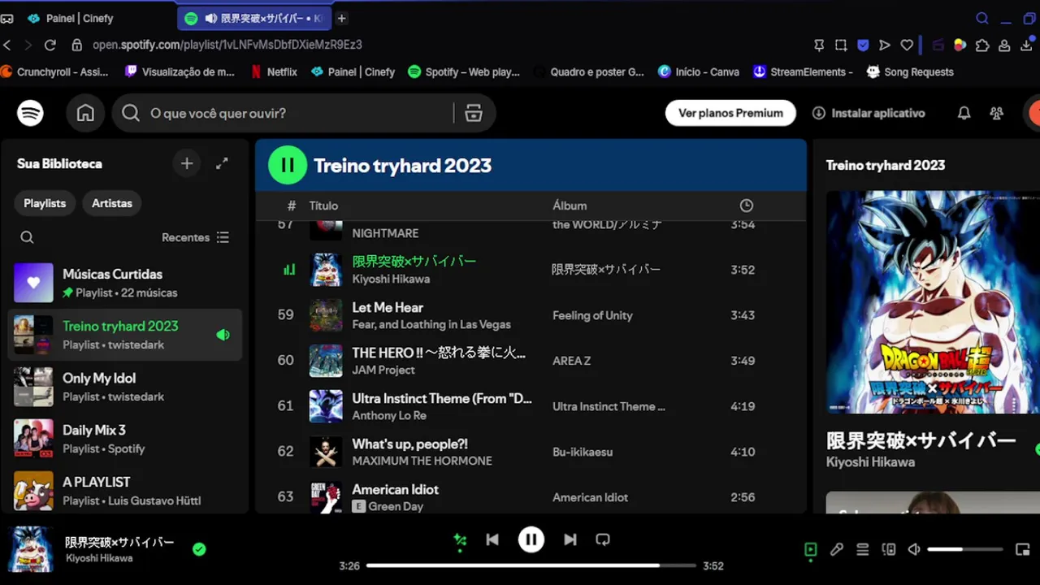Sort tracks by duration clock icon

[x=746, y=206]
